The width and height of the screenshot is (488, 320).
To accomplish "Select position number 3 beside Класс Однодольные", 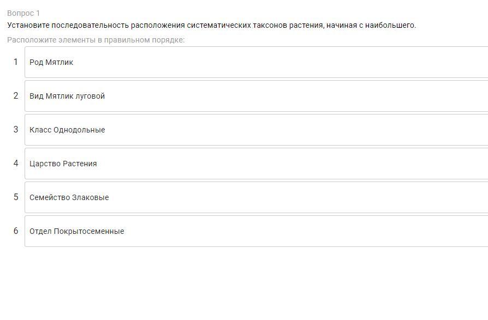I will click(x=16, y=130).
